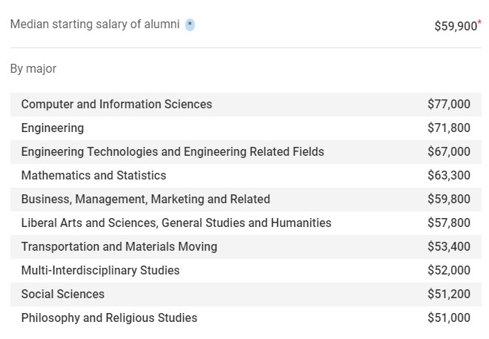This screenshot has height=339, width=489.
Task: Click Business, Management, Marketing and Related
Action: coord(146,199)
